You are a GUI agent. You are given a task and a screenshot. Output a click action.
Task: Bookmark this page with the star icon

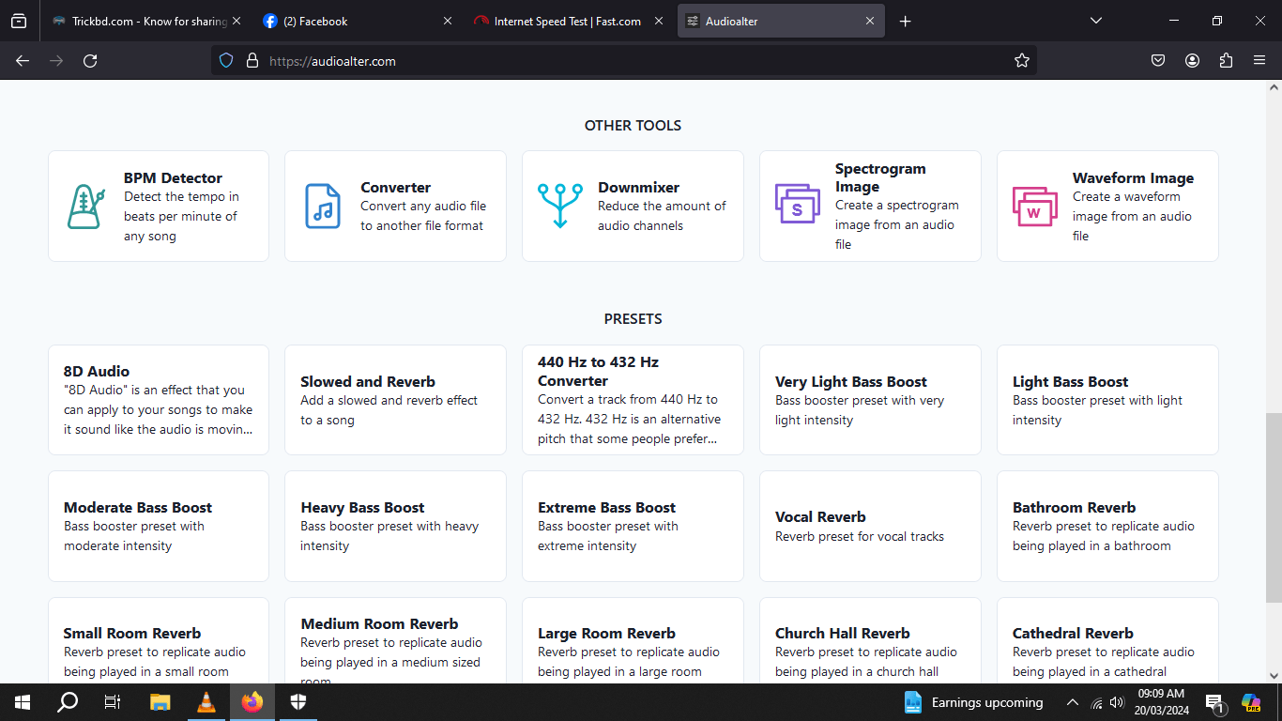pyautogui.click(x=1022, y=61)
